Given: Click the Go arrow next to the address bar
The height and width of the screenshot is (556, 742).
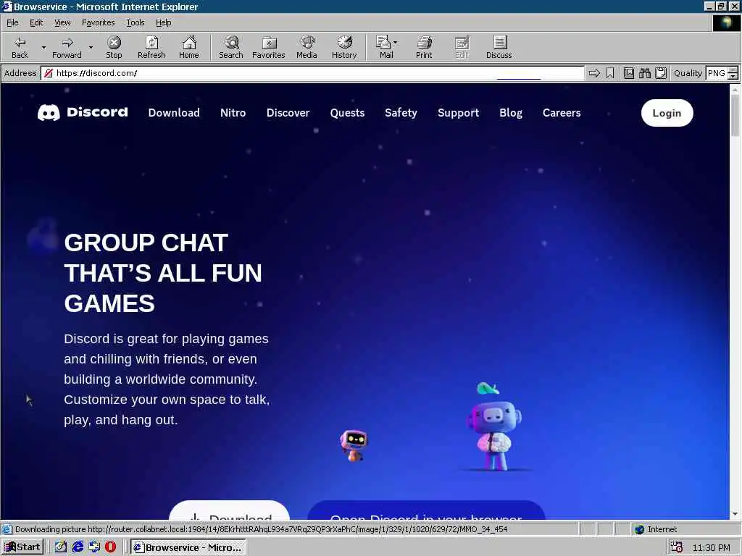Looking at the screenshot, I should (x=594, y=73).
